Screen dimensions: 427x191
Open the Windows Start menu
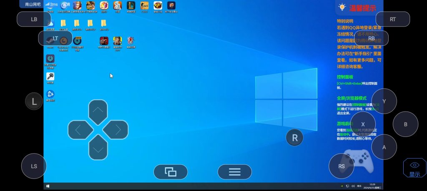point(48,186)
